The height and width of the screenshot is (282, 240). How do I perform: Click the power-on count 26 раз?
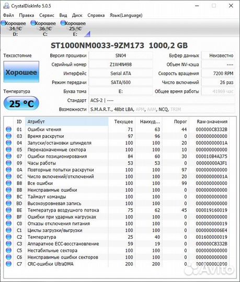(218, 83)
